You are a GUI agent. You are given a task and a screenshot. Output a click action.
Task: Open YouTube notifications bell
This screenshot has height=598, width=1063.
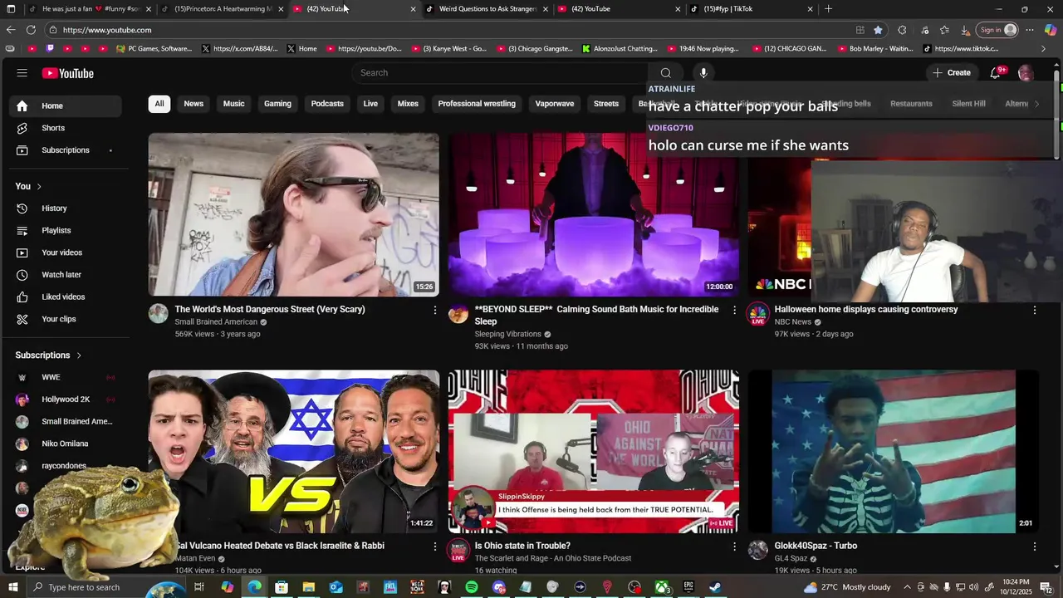point(995,73)
